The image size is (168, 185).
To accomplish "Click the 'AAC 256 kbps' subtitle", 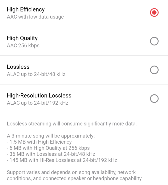I will pyautogui.click(x=23, y=46).
